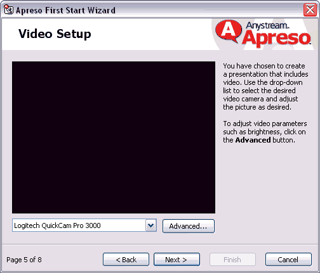The height and width of the screenshot is (273, 320).
Task: Click the Apreso wizard title bar icon
Action: (x=8, y=10)
